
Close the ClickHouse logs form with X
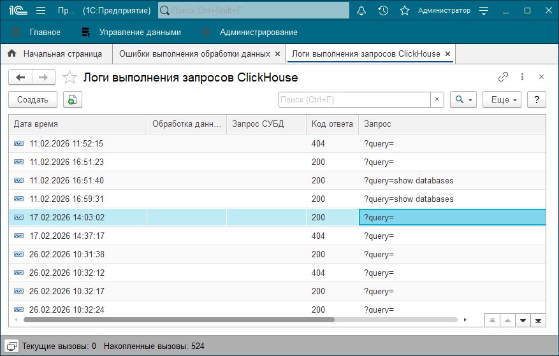(x=541, y=76)
